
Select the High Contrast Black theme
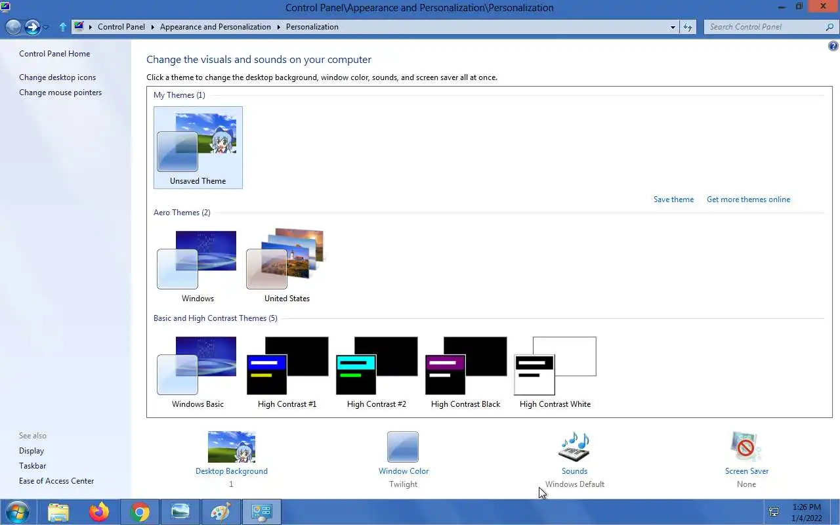point(465,371)
